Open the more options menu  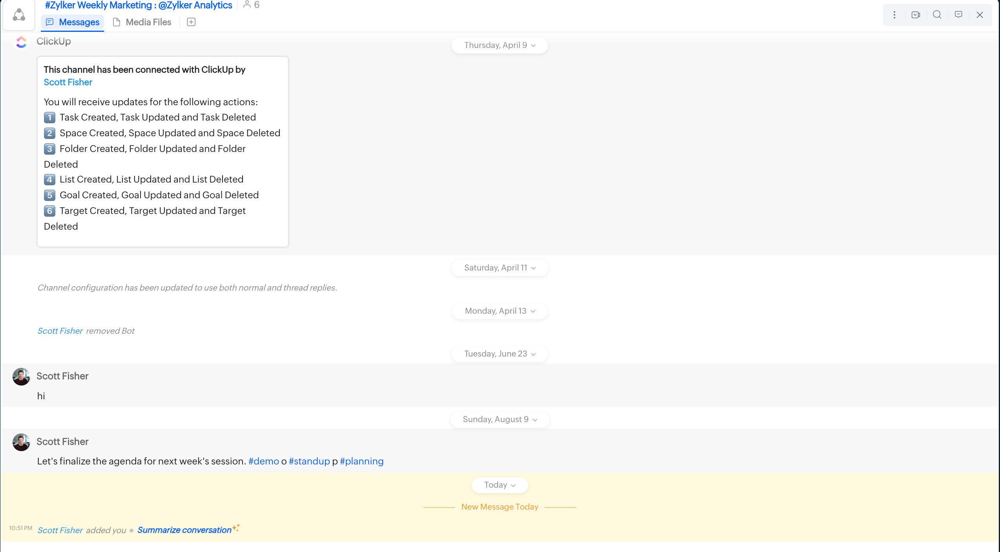(x=894, y=15)
